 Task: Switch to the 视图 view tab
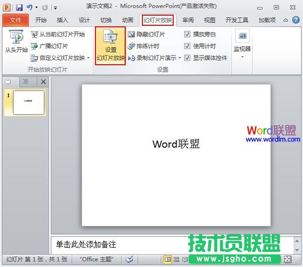(x=210, y=20)
